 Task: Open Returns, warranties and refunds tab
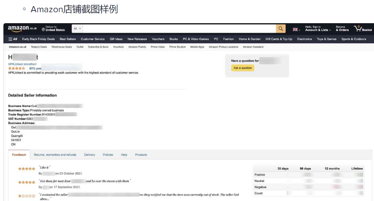55,155
